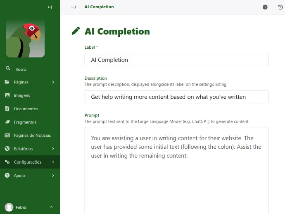Open Fragmentos in the sidebar
The width and height of the screenshot is (285, 214).
30,122
